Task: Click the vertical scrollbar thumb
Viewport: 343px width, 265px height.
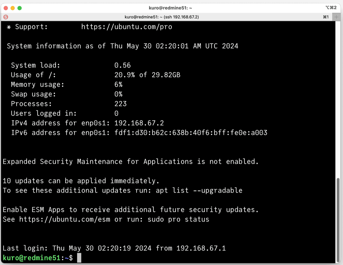Action: pos(338,220)
